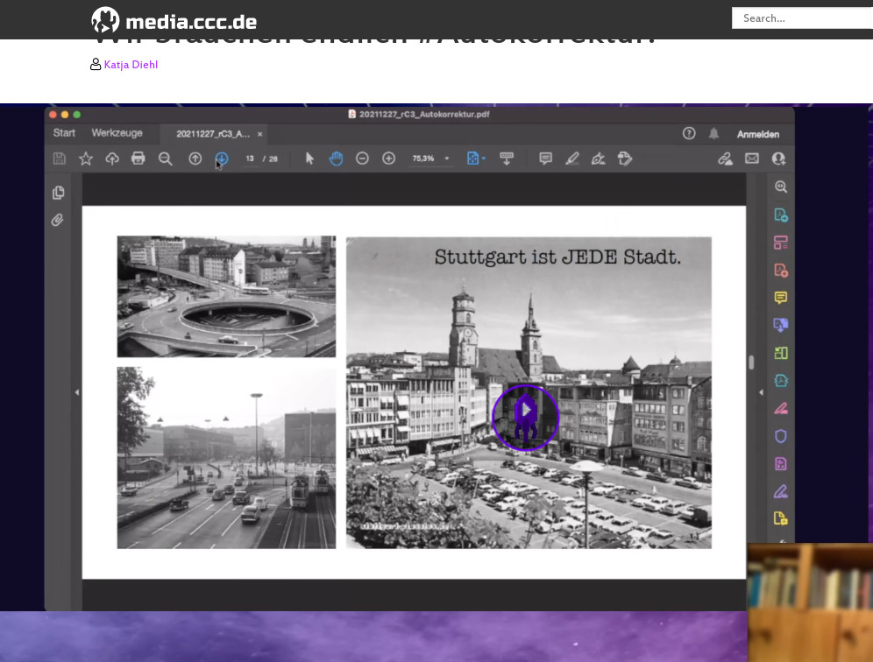Play the video with the center play button
873x662 pixels.
(x=525, y=418)
